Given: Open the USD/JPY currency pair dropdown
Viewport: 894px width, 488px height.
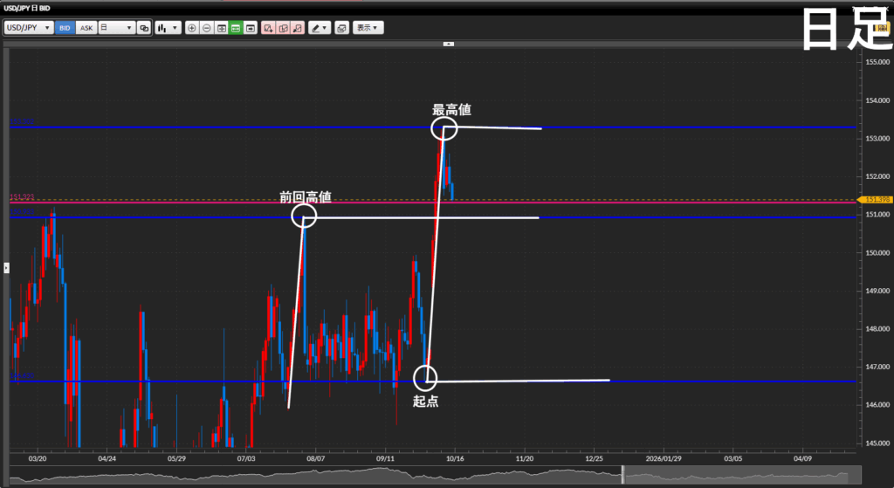Looking at the screenshot, I should click(x=29, y=28).
